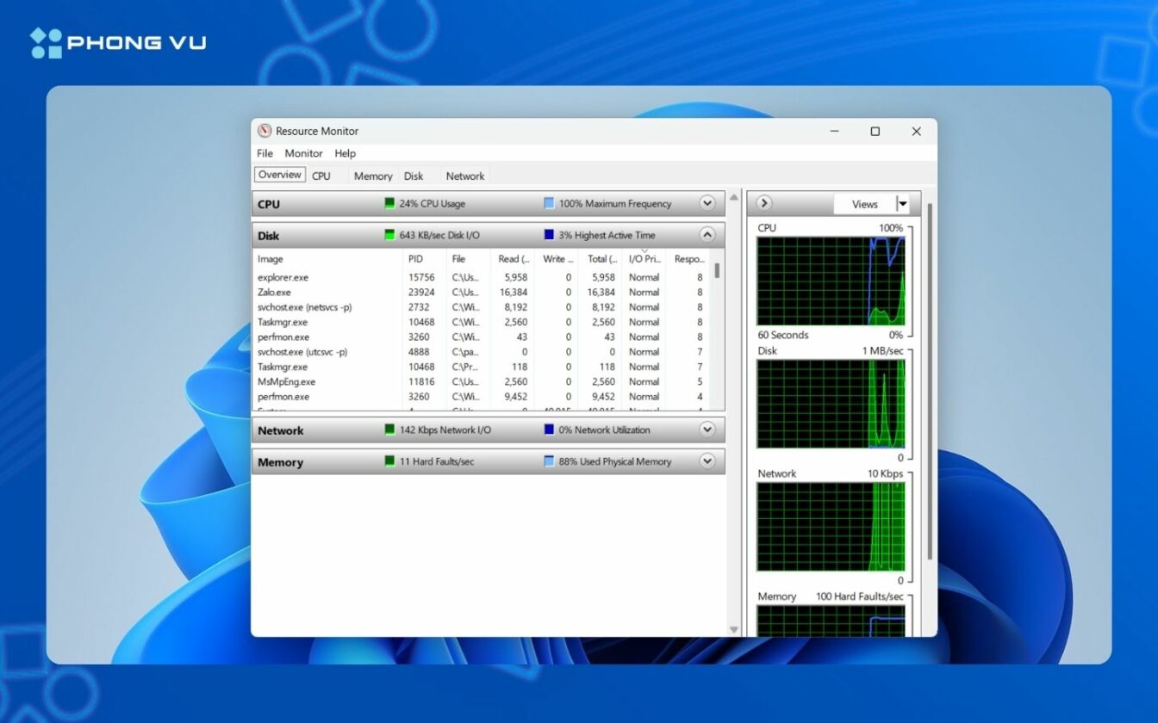Click PID cell 23924
Viewport: 1158px width, 723px height.
(x=421, y=293)
